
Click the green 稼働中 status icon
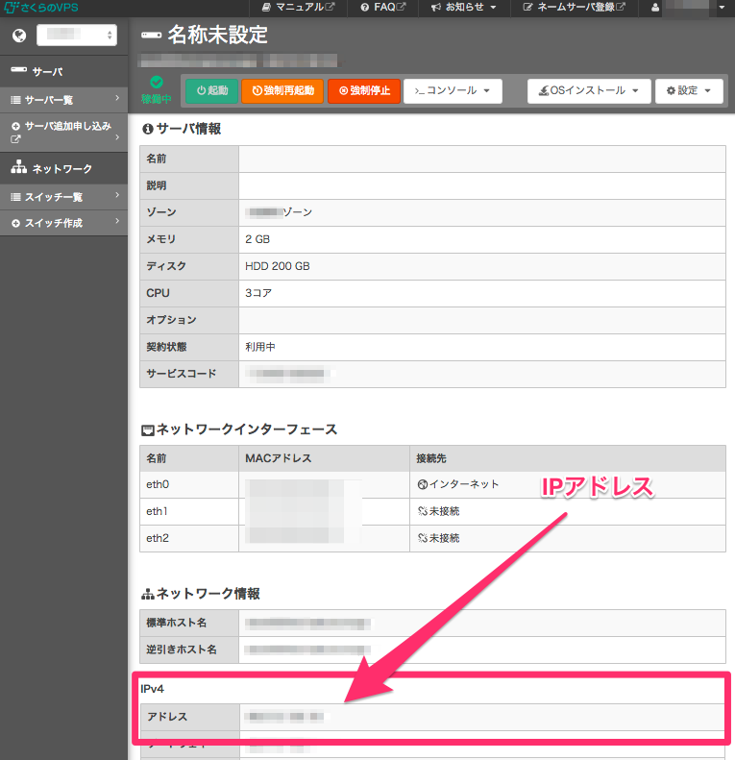point(156,82)
